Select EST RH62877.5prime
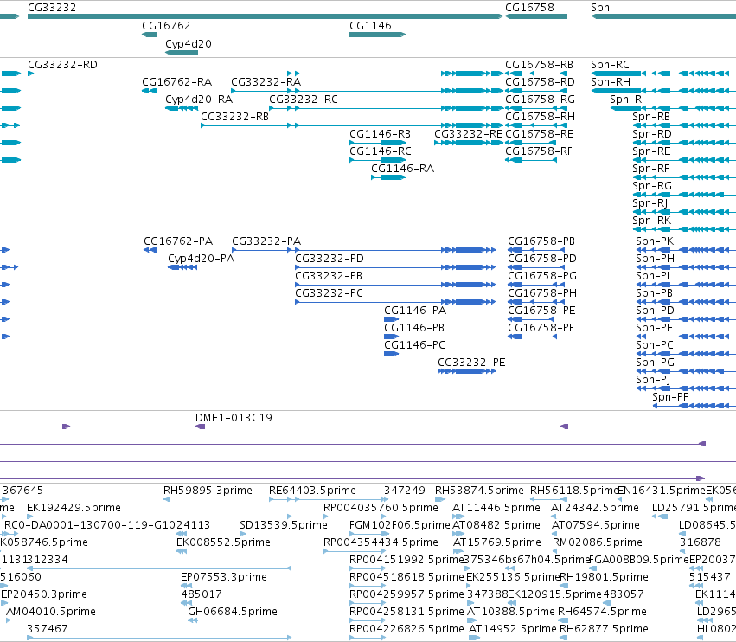The width and height of the screenshot is (736, 642). pyautogui.click(x=604, y=629)
